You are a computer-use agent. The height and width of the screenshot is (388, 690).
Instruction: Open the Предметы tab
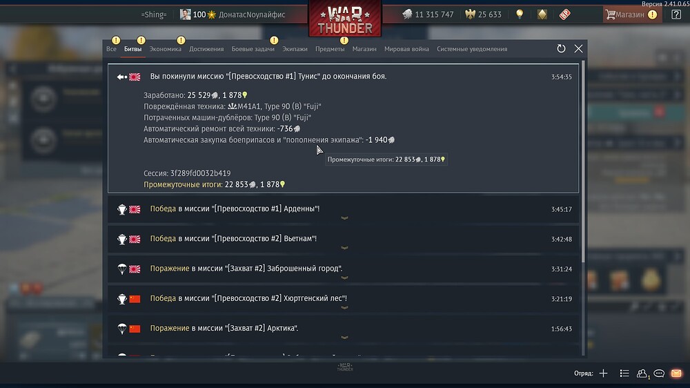pyautogui.click(x=330, y=49)
